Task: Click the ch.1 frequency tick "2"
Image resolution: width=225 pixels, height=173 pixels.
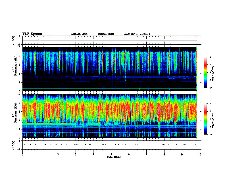Action: tap(20, 82)
